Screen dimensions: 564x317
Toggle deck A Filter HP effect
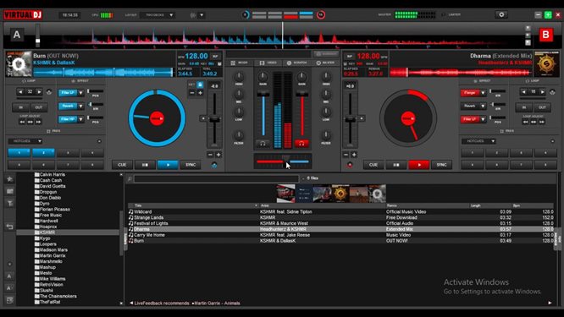68,119
